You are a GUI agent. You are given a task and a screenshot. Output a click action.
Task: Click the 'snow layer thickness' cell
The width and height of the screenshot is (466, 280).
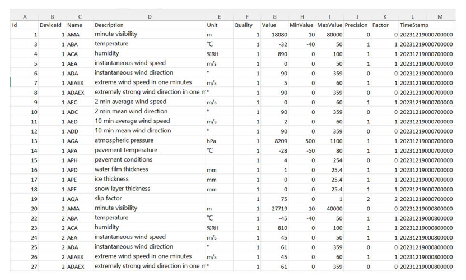(x=123, y=189)
